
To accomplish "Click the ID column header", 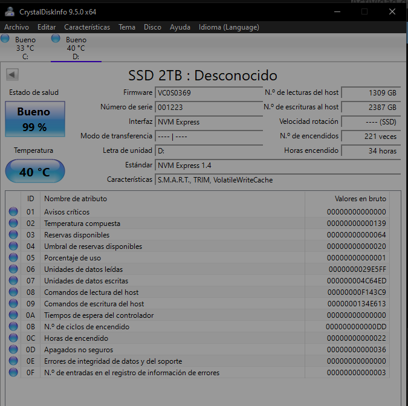I will [x=30, y=199].
